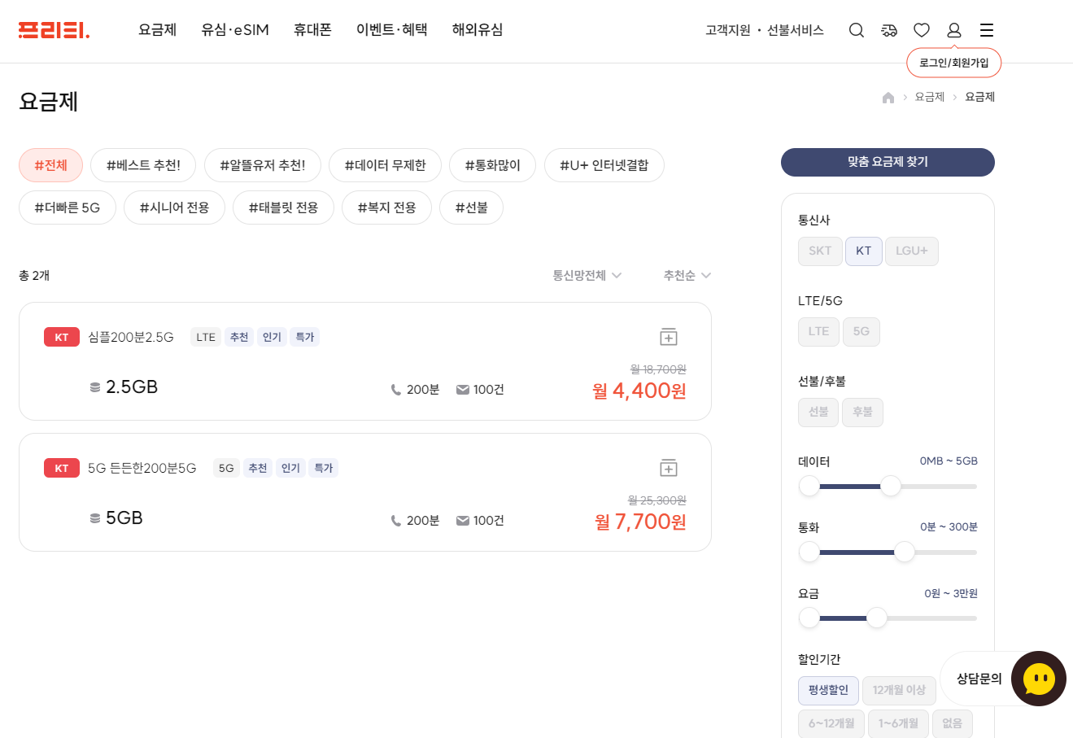The image size is (1073, 738).
Task: Click the compare icon on 심플200분2.5G plan
Action: pos(668,335)
